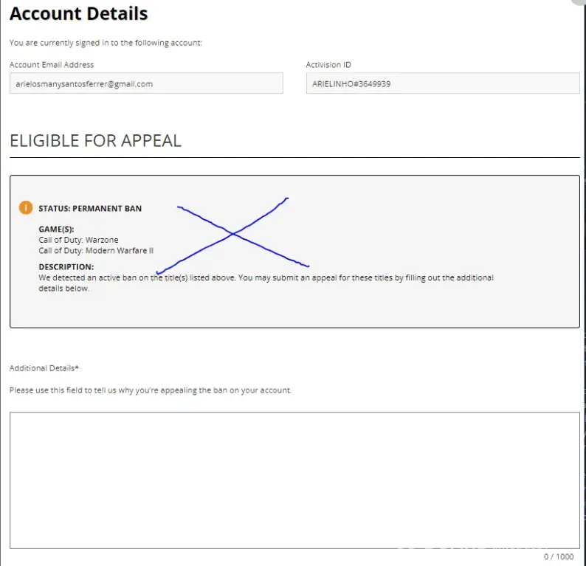Click the center of the blue X mark
Viewport: 586px width, 566px height.
pos(233,234)
